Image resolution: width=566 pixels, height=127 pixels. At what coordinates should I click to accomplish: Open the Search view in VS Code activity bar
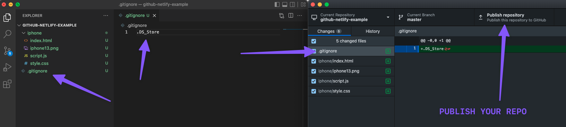(x=7, y=34)
